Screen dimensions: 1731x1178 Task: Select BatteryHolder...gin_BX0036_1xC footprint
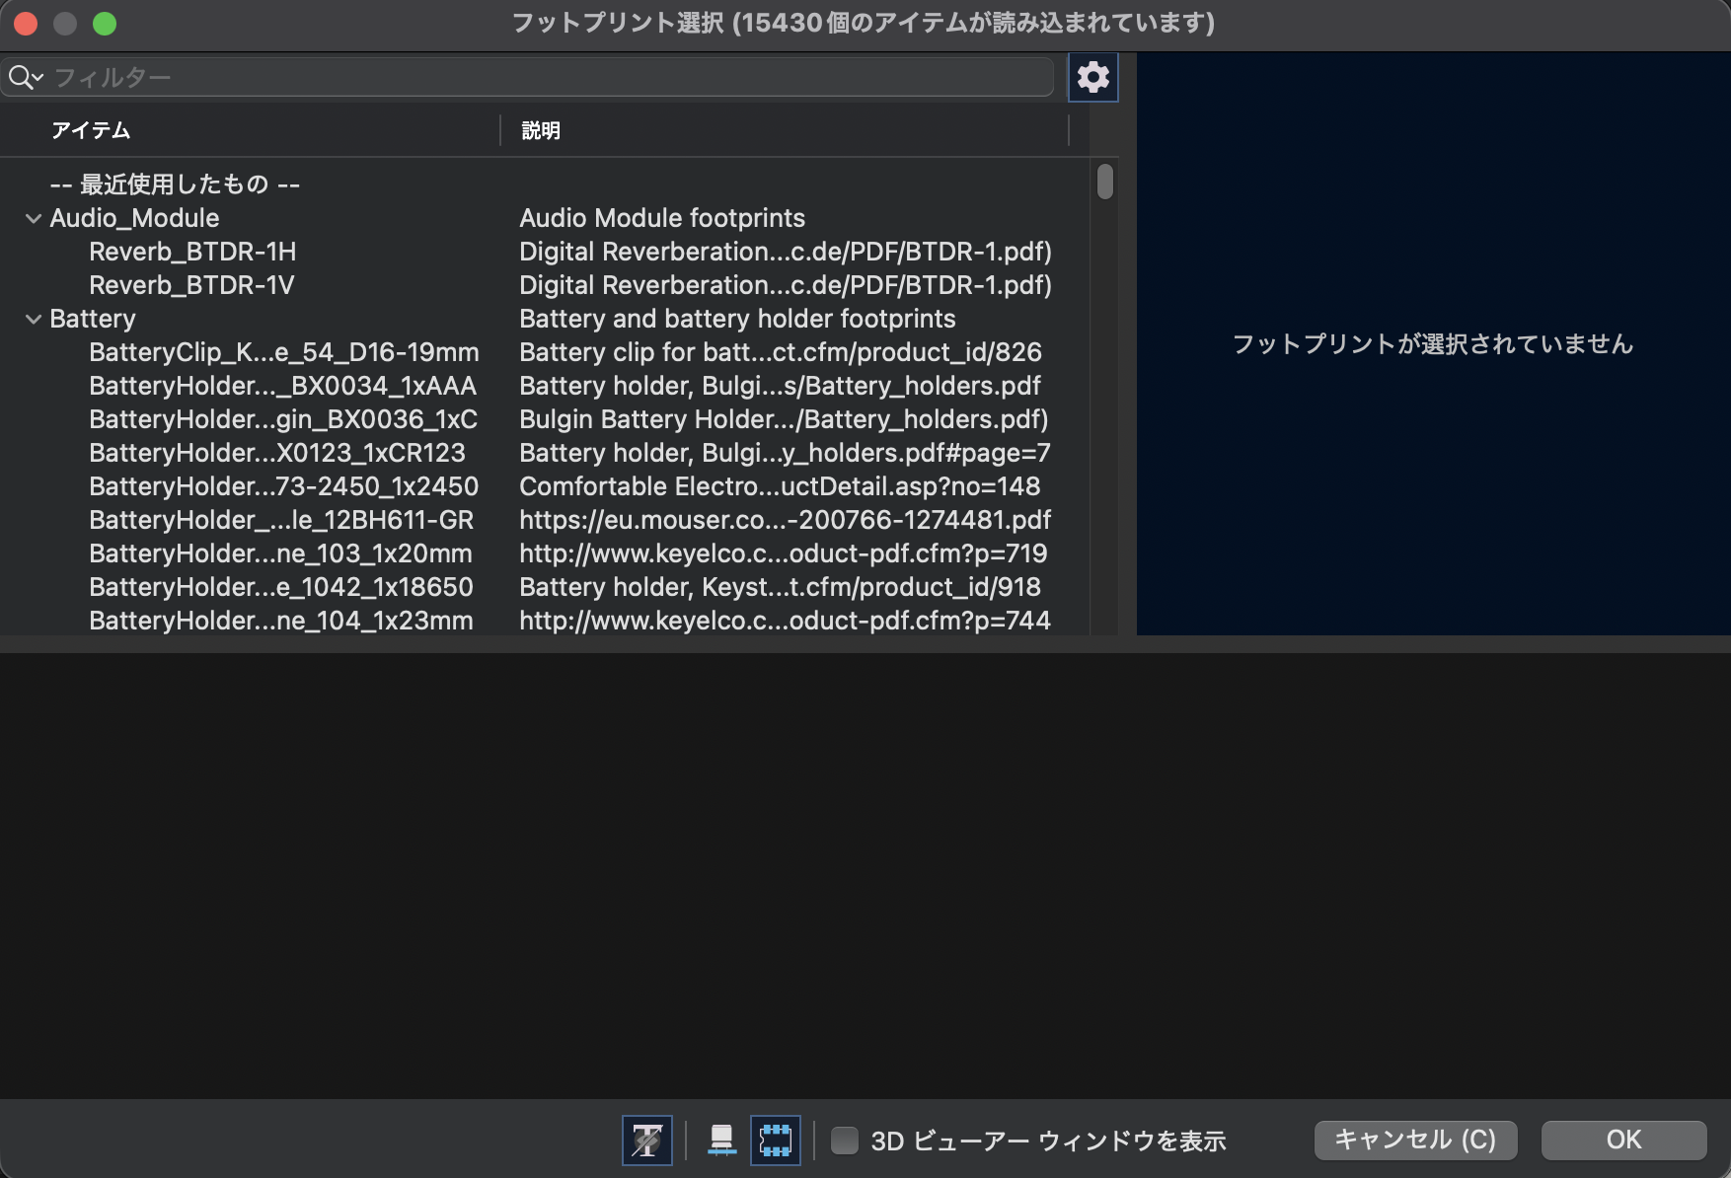283,419
